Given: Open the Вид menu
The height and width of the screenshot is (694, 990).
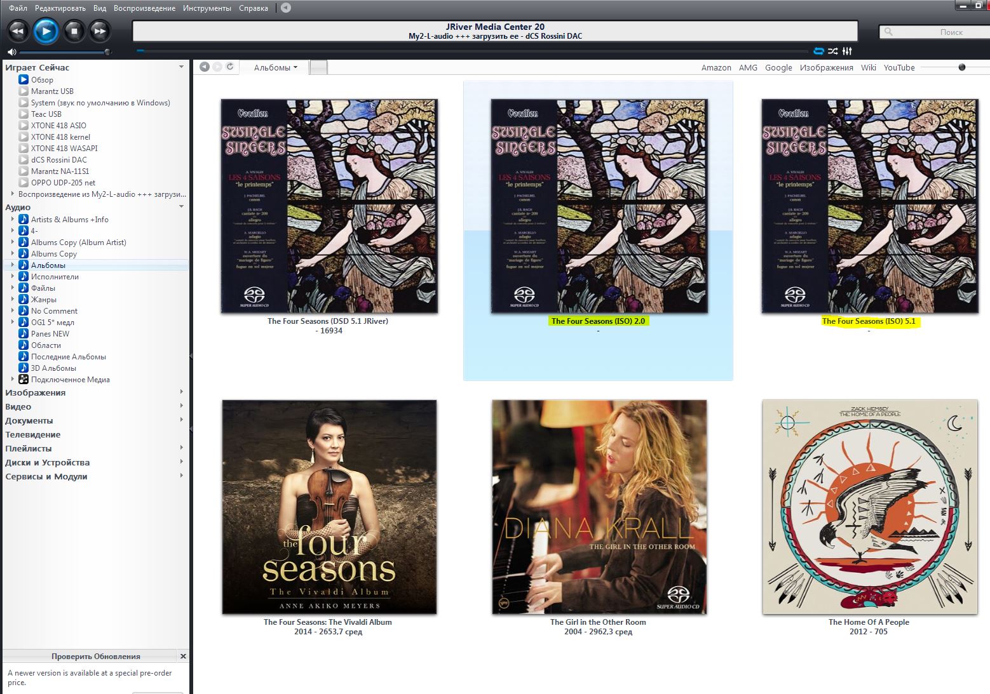Looking at the screenshot, I should pyautogui.click(x=100, y=8).
